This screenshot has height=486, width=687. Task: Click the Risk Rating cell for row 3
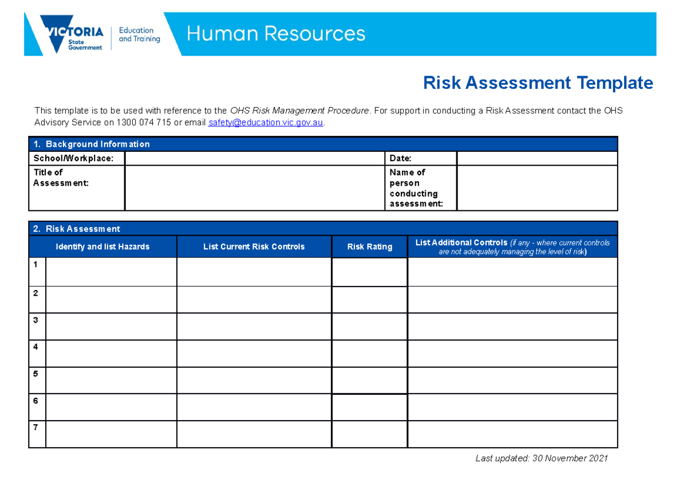(369, 326)
